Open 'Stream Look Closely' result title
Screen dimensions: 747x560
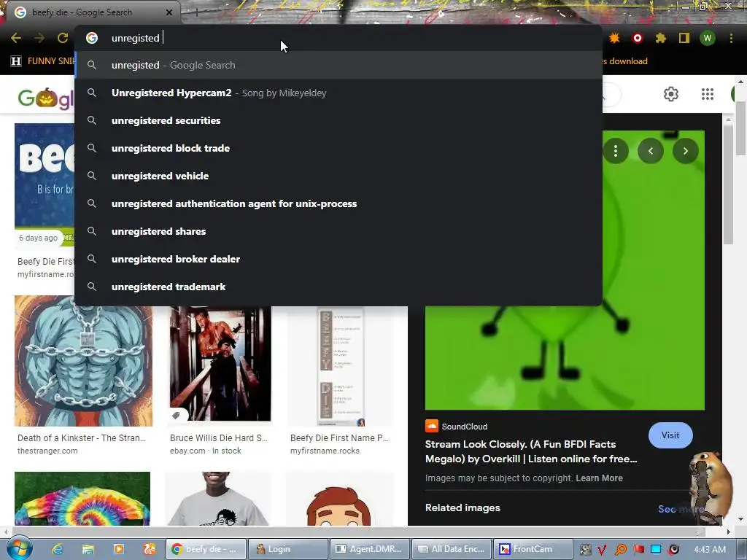pyautogui.click(x=531, y=451)
